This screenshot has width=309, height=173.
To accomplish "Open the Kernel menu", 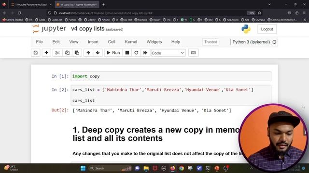I will coord(131,42).
